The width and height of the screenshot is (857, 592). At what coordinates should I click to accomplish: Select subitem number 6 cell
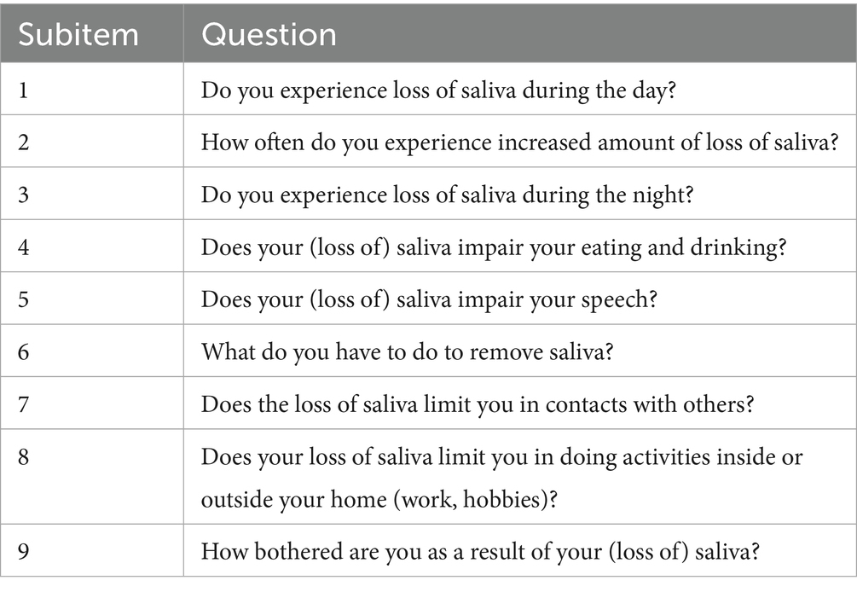[x=25, y=351]
